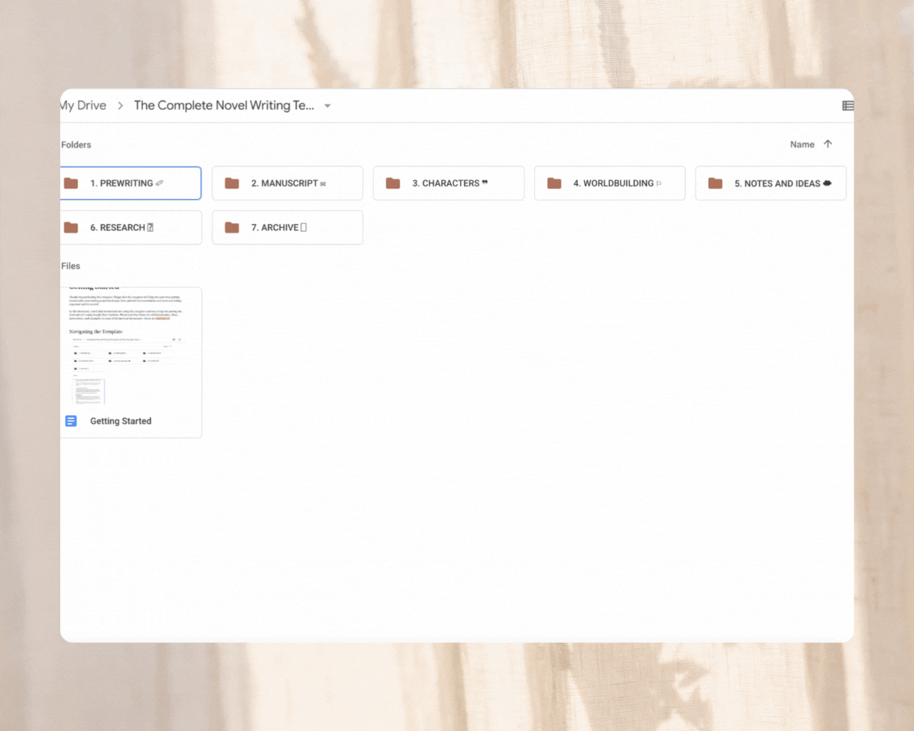Select The Complete Novel Writing Te... breadcrumb
The image size is (914, 731).
[224, 105]
